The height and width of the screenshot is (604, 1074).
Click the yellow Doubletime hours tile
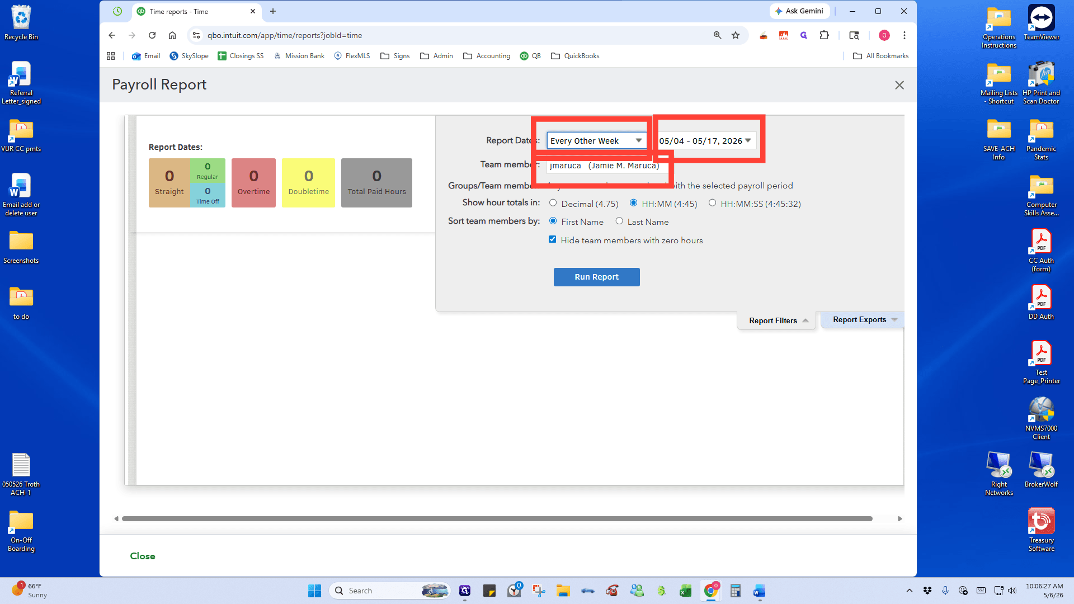click(x=308, y=183)
